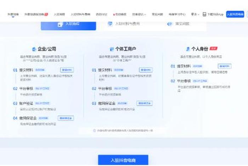Click the icon on the blue 入驻流程 tab
The width and height of the screenshot is (248, 166).
pos(60,24)
